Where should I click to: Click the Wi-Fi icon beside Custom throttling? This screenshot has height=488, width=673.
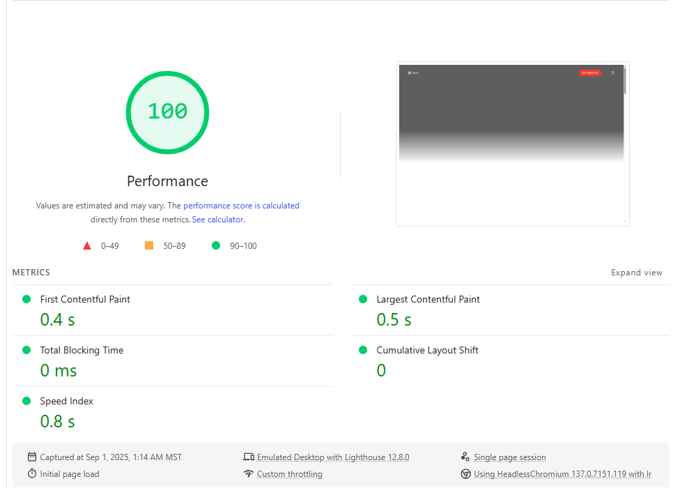[249, 474]
